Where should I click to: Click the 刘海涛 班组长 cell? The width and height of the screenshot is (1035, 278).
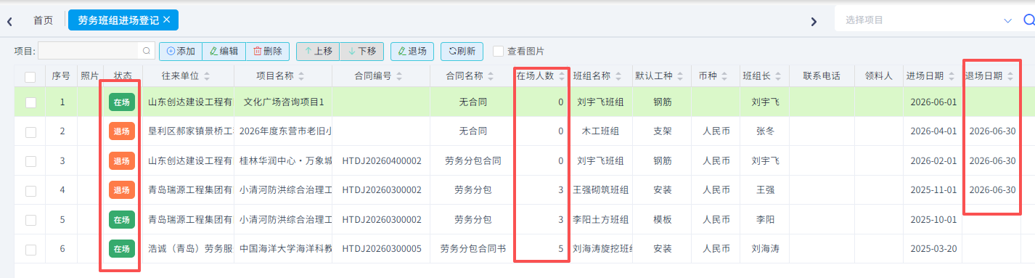tap(765, 249)
